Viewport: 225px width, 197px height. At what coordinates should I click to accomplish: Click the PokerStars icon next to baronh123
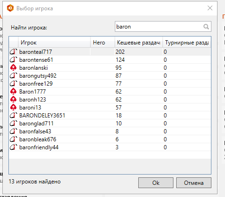click(13, 100)
